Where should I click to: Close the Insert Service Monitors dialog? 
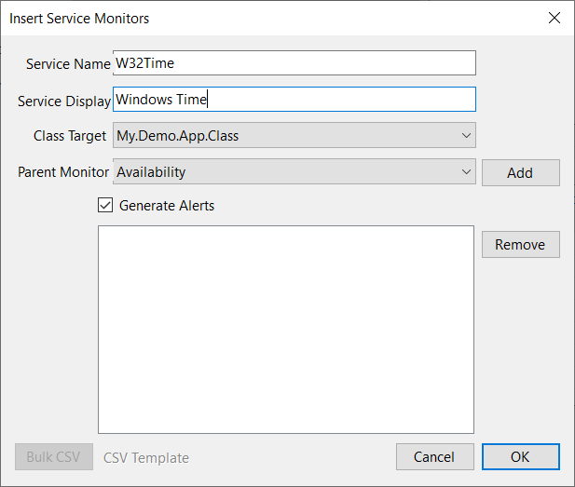point(554,18)
